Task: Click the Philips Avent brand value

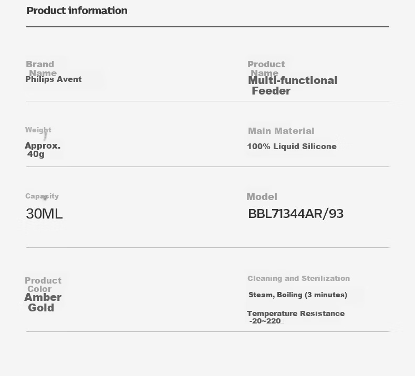Action: click(54, 79)
